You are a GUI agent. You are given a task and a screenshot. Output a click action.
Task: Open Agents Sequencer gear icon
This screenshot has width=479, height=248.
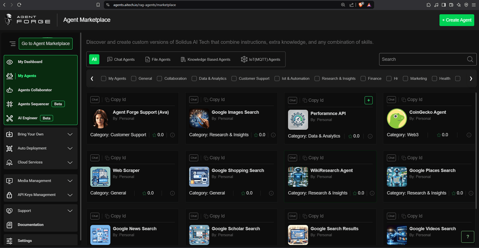click(x=10, y=104)
